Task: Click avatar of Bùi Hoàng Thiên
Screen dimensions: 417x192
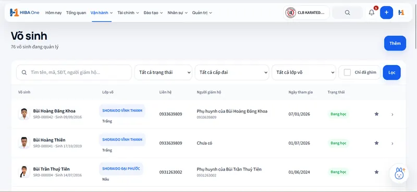Action: (24, 143)
